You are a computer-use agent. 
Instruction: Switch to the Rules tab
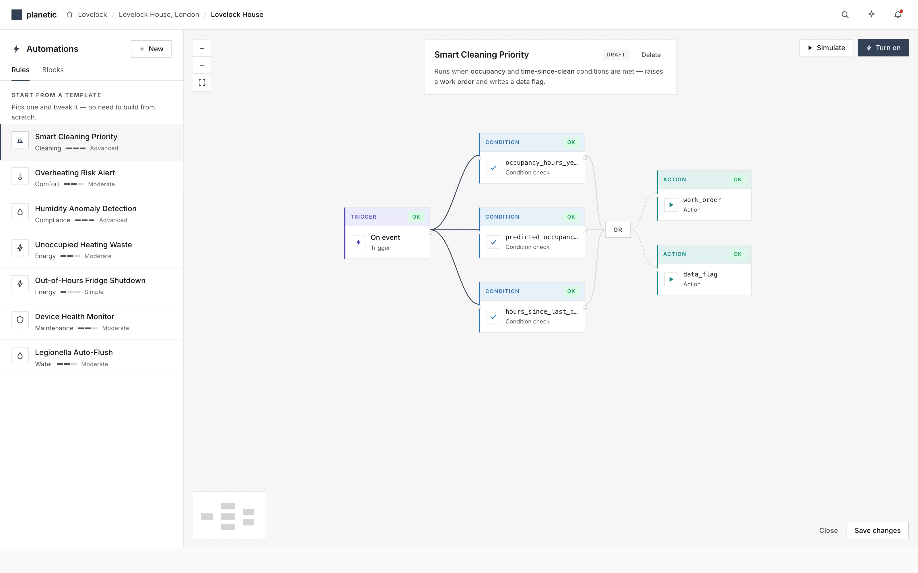pos(20,70)
